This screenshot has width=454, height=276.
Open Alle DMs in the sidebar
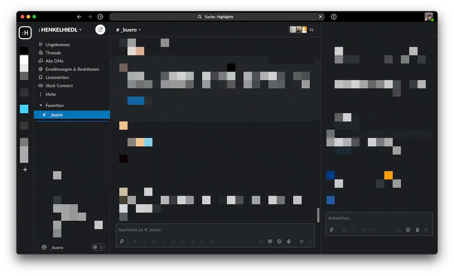(54, 61)
